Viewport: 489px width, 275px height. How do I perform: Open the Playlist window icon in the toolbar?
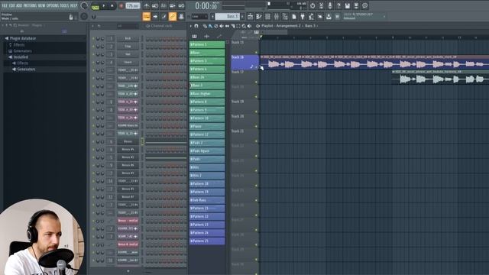point(250,17)
